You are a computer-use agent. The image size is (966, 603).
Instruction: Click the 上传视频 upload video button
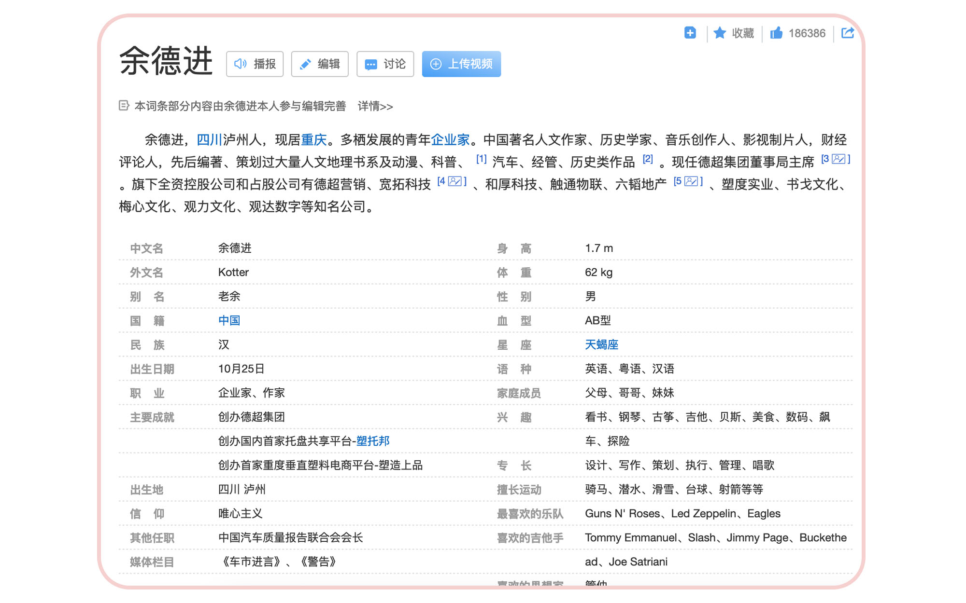[461, 64]
